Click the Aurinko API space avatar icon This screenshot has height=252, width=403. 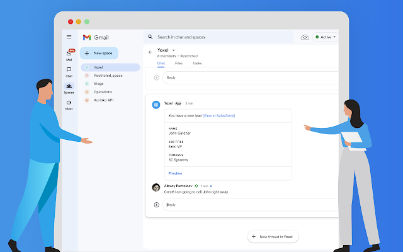click(x=87, y=100)
